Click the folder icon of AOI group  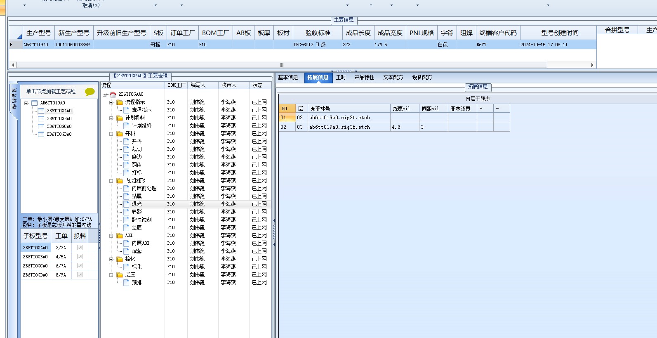pos(120,235)
